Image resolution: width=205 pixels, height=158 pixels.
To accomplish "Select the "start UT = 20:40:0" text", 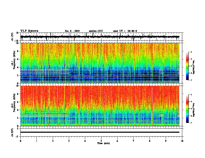I will (x=125, y=31).
